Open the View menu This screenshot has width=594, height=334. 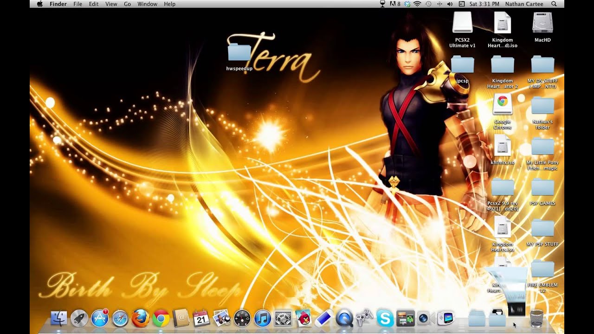tap(111, 4)
